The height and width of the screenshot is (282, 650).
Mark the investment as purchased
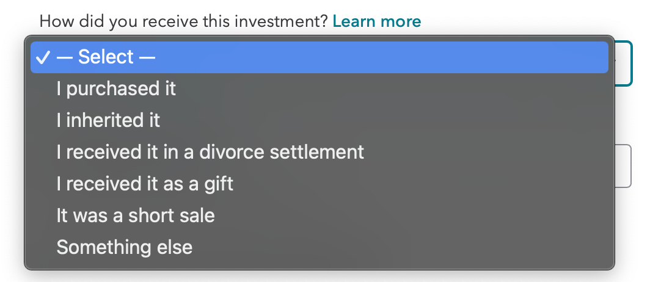coord(116,89)
